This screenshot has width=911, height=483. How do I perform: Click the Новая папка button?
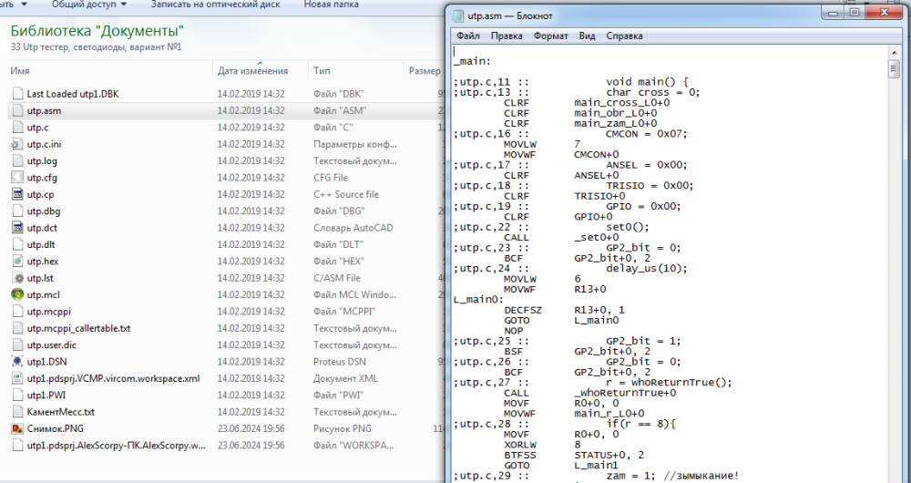click(x=330, y=5)
